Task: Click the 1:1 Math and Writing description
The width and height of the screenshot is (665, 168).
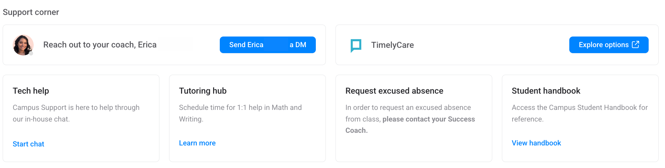Action: (x=240, y=113)
